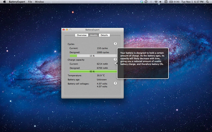Click the '1000 cycles' designed value

[103, 52]
